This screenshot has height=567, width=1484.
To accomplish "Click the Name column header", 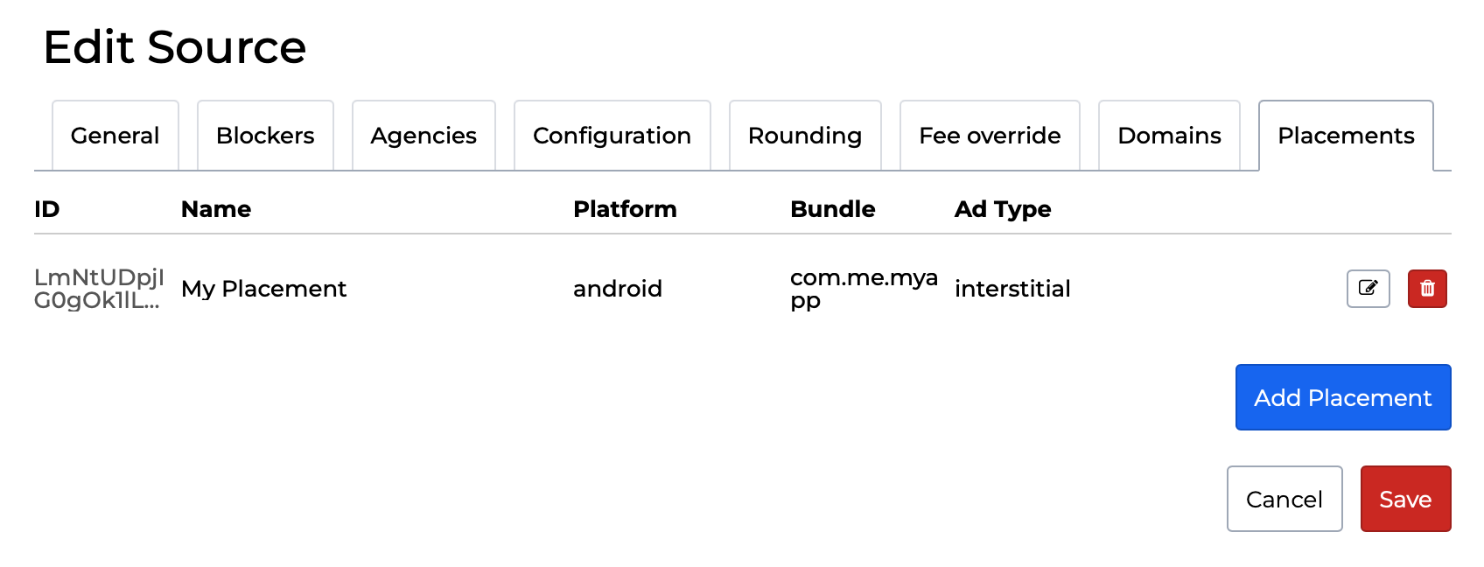I will coord(216,209).
